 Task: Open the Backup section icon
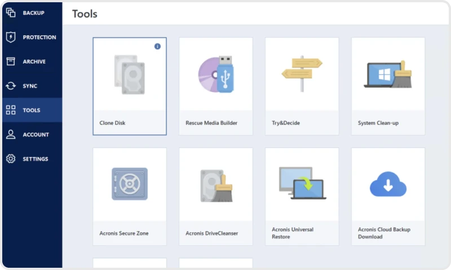(11, 12)
